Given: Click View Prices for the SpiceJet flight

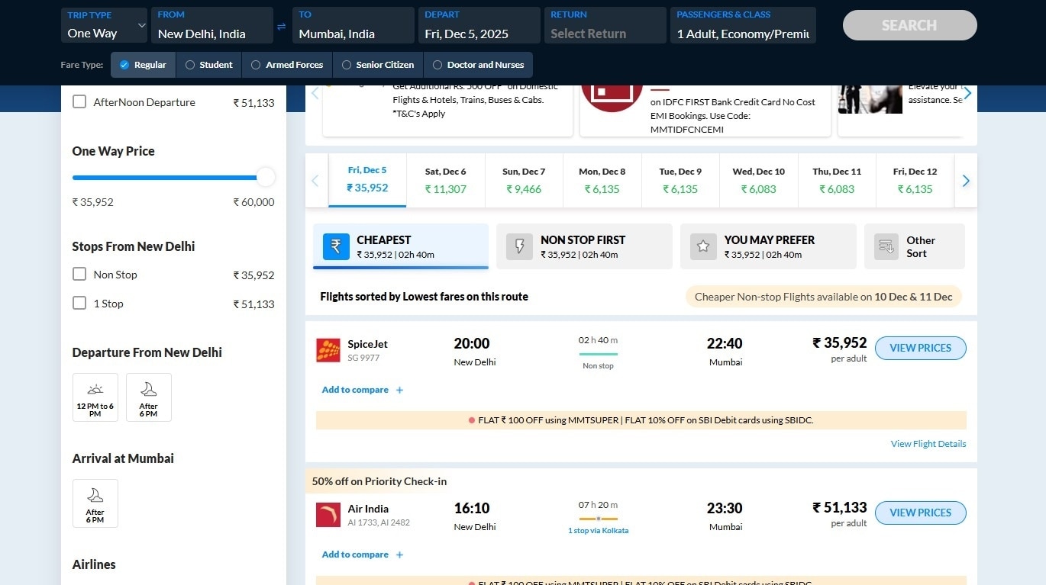Looking at the screenshot, I should coord(920,348).
